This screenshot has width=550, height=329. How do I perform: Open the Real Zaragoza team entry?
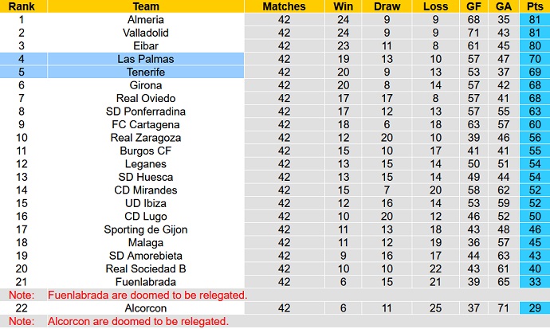[144, 137]
